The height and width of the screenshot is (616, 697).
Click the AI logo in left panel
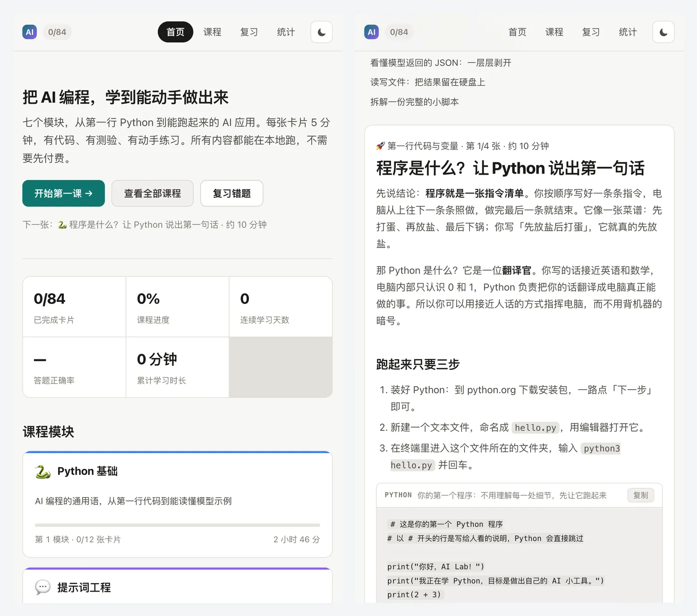(x=29, y=32)
